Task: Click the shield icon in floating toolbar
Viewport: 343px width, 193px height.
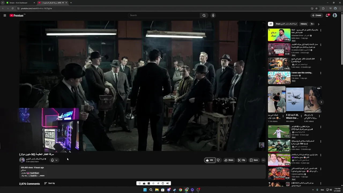Action: [139, 183]
